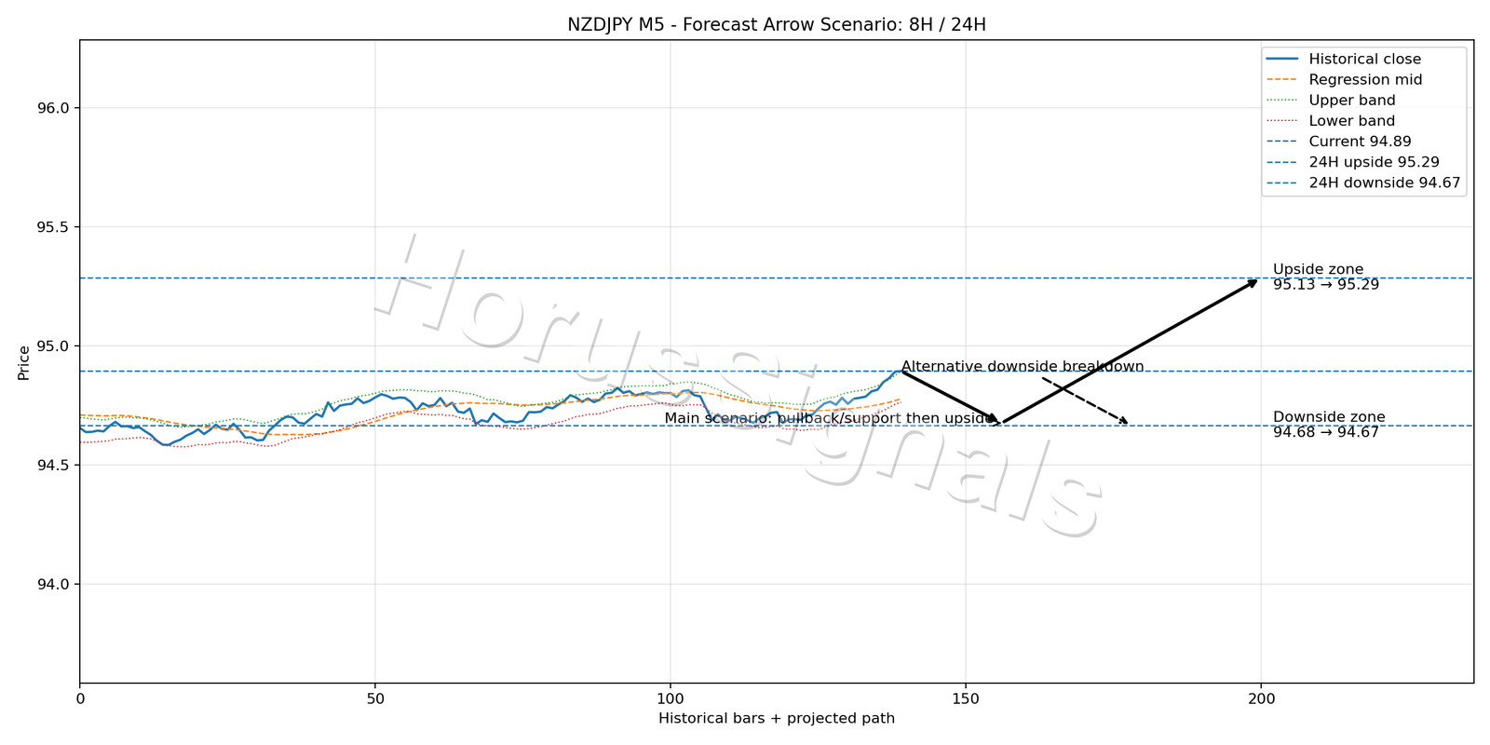Click the 0 x-axis tick label
This screenshot has width=1490, height=745.
[x=80, y=698]
